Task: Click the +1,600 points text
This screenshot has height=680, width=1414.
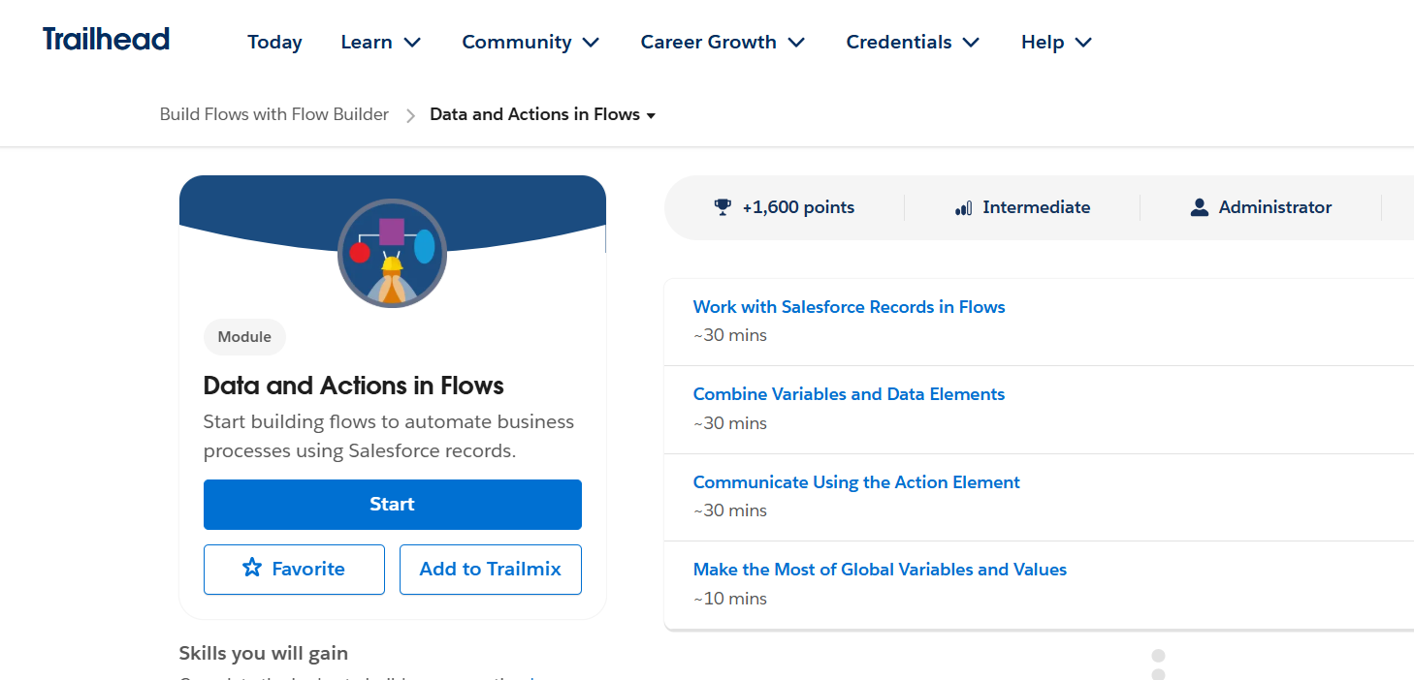Action: click(798, 207)
